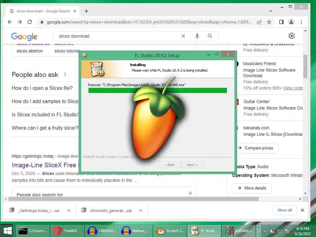This screenshot has width=316, height=237.
Task: Click the slicex tutorial related search
Action: [x=67, y=51]
